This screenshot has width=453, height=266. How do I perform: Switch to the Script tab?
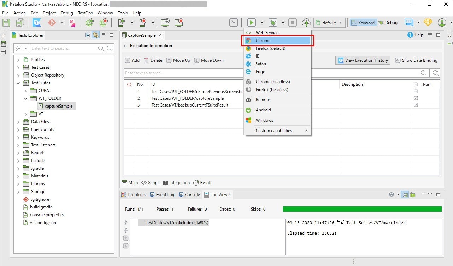[150, 183]
